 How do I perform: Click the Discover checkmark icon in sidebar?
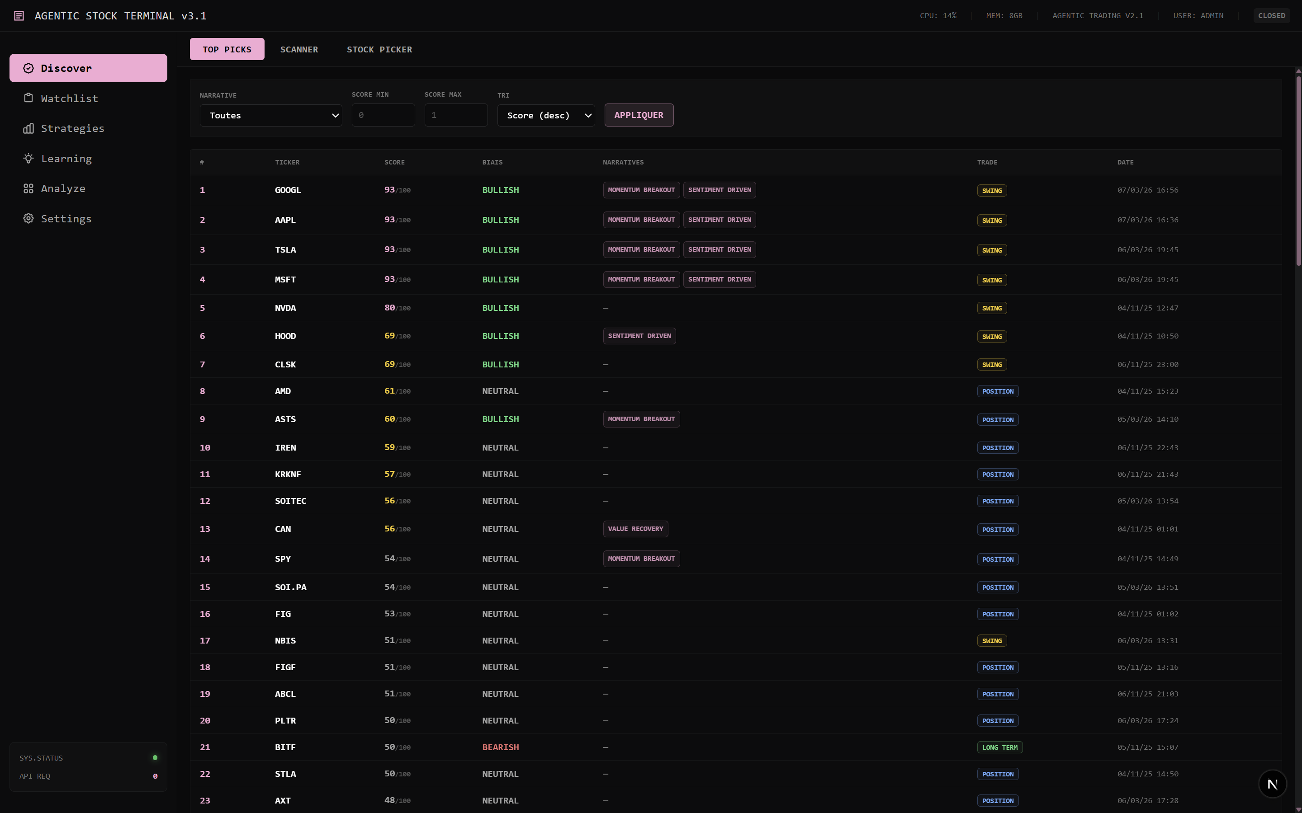[x=28, y=68]
